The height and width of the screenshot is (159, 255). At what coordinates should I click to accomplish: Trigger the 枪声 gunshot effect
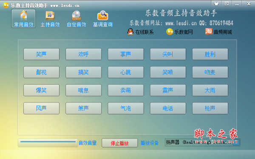coord(210,108)
